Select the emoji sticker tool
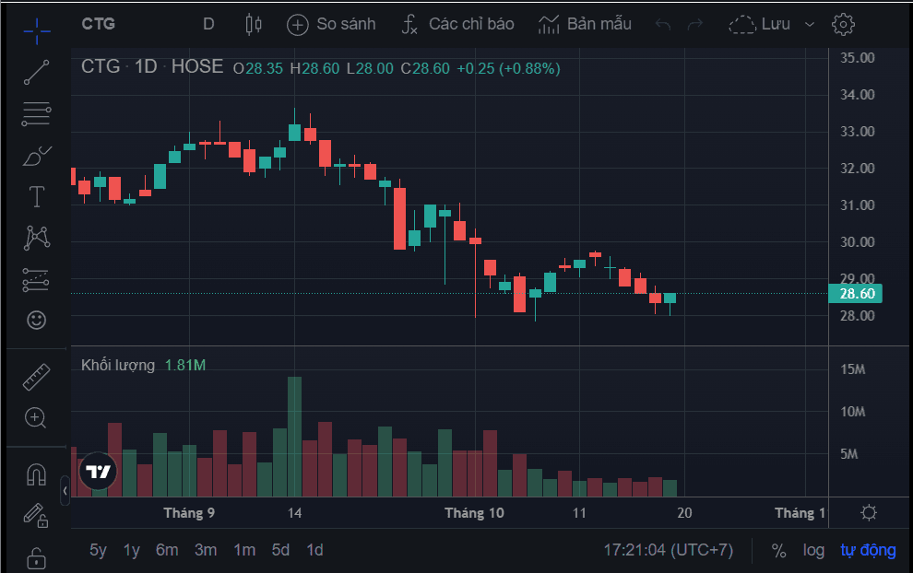The height and width of the screenshot is (573, 913). click(x=36, y=320)
